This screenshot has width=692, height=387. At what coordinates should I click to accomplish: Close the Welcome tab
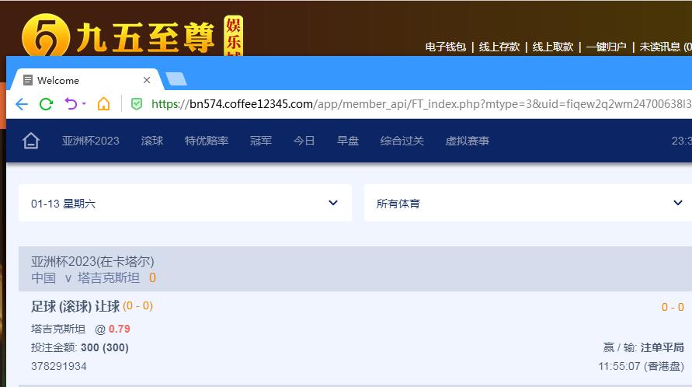(147, 80)
